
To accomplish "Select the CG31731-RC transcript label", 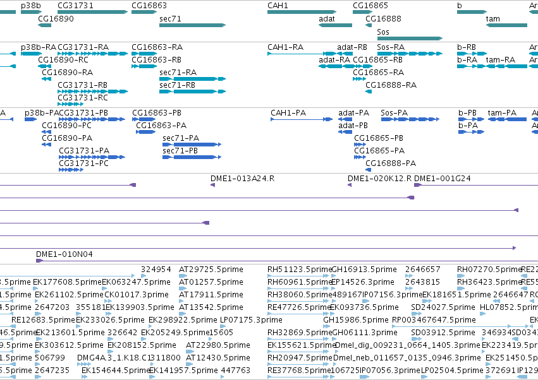I will 83,98.
